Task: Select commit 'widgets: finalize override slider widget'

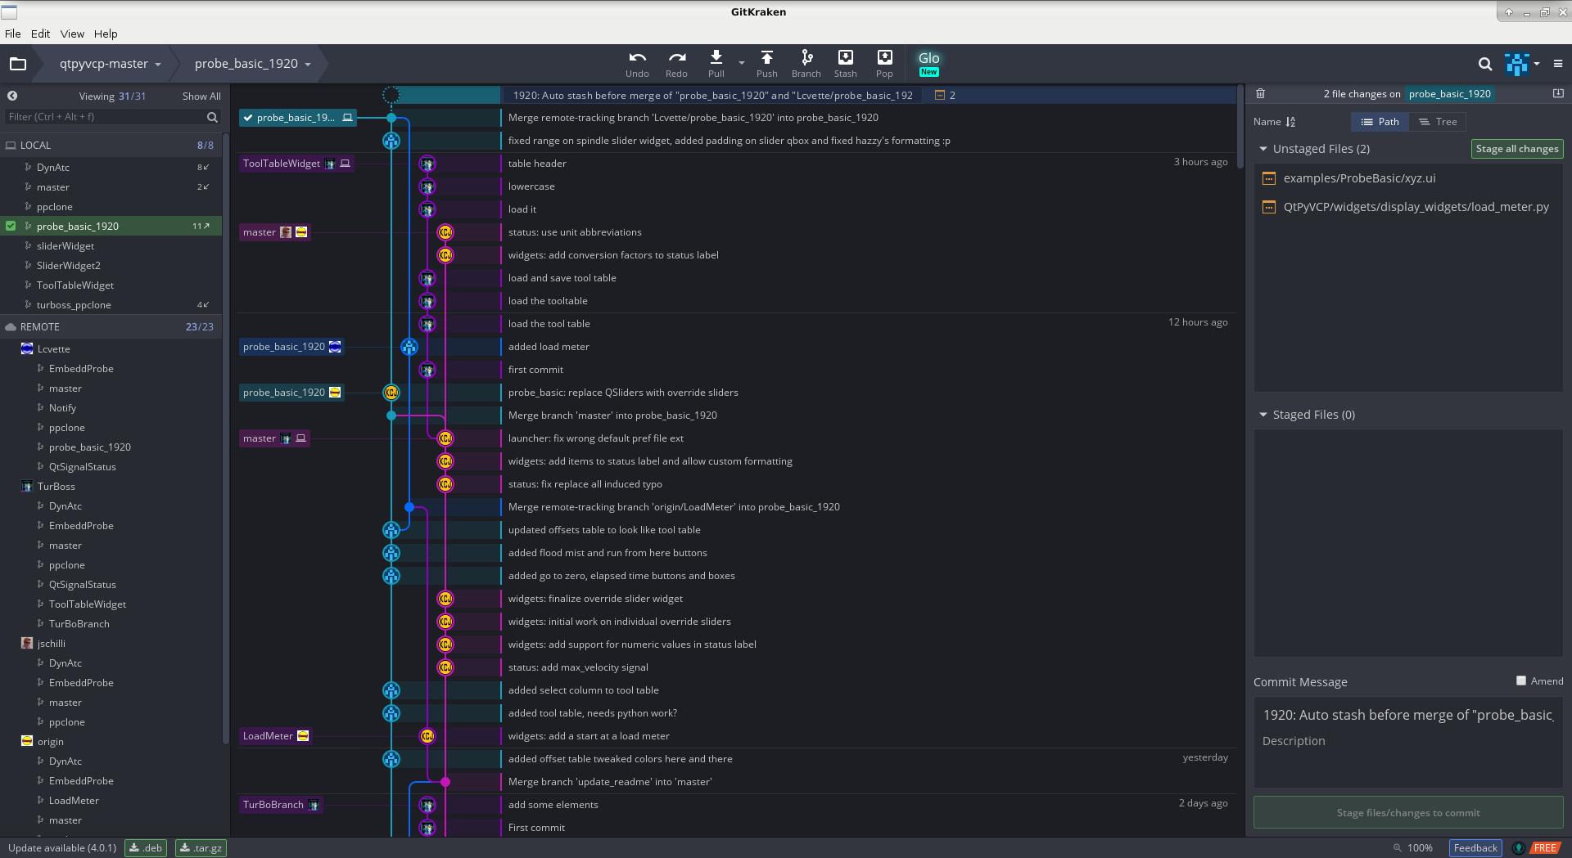Action: 595,599
